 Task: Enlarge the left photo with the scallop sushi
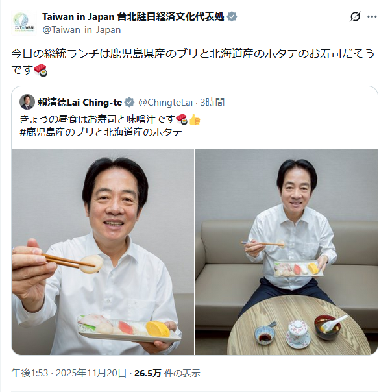pyautogui.click(x=103, y=252)
